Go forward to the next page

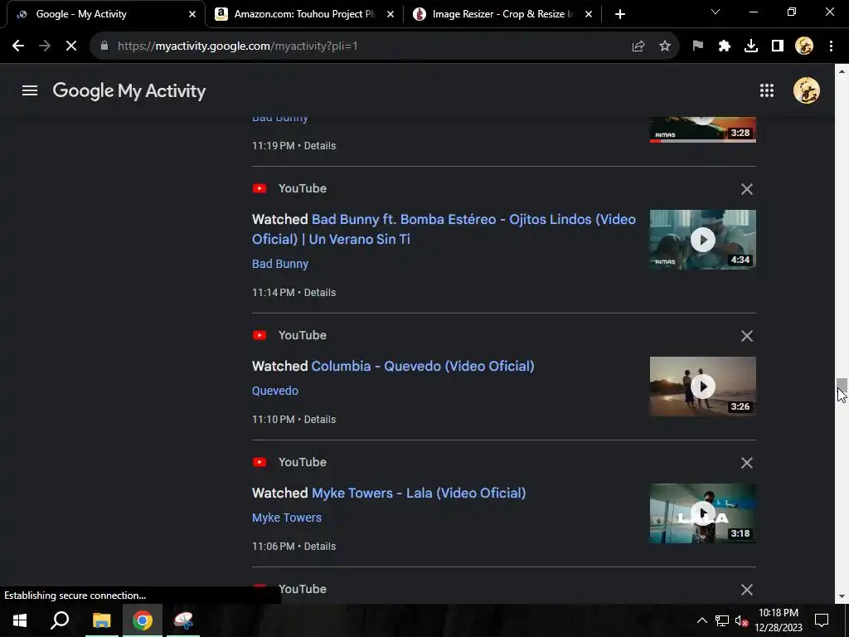(x=45, y=46)
